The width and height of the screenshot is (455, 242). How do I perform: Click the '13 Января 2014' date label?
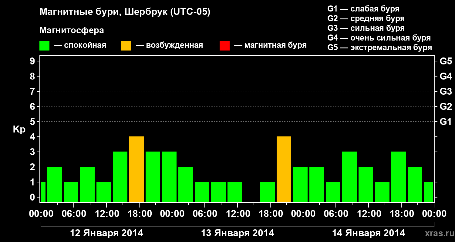point(238,233)
